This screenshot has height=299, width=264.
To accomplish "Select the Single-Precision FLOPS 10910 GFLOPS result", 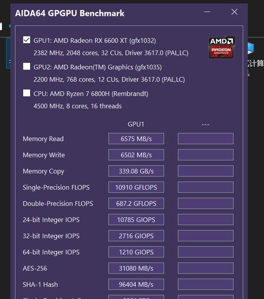I will point(136,187).
